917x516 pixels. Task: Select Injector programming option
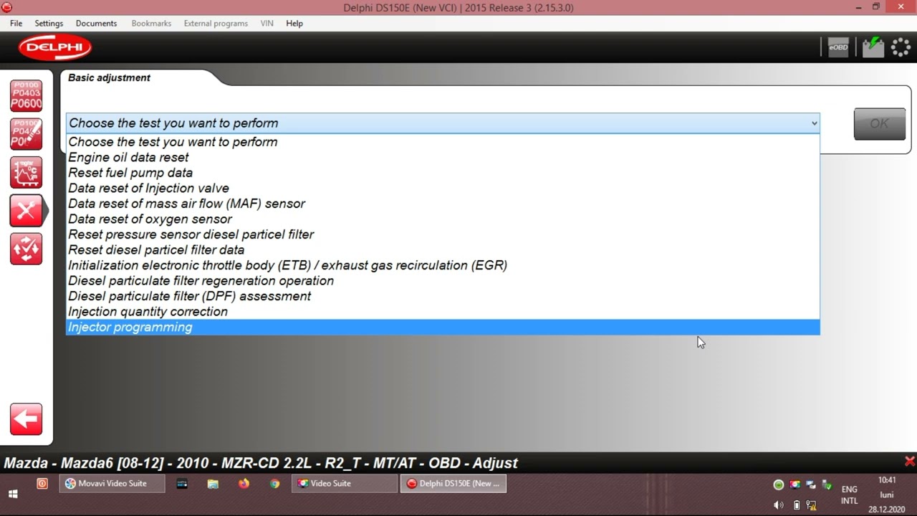(x=443, y=327)
